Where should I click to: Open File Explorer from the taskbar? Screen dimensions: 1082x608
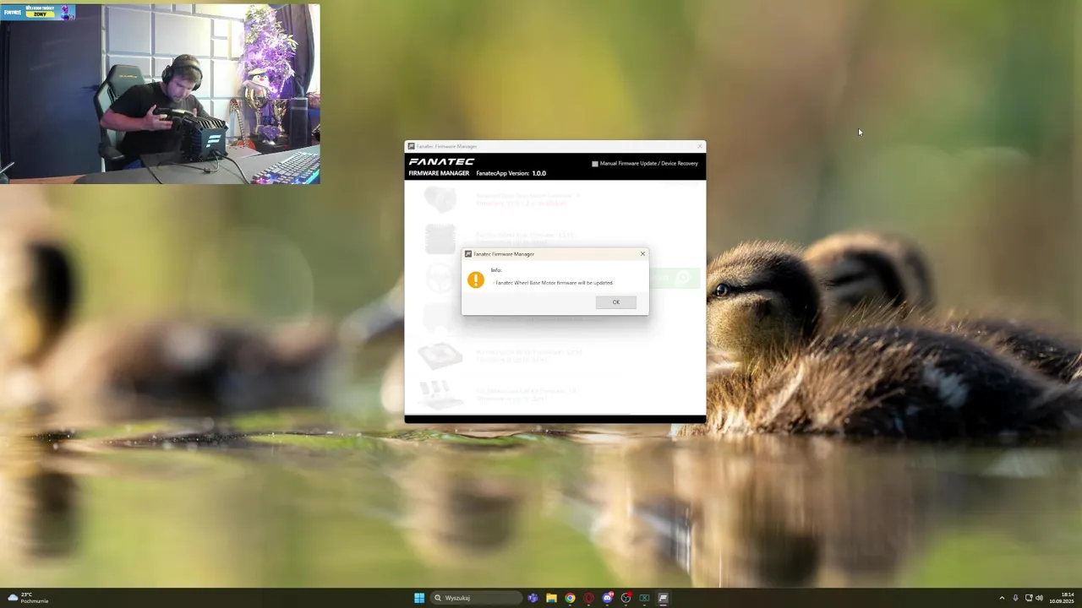click(x=551, y=598)
